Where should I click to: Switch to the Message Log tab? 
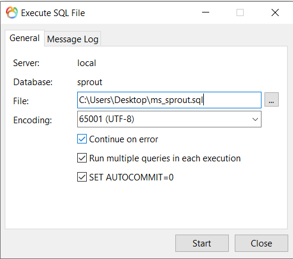(73, 39)
